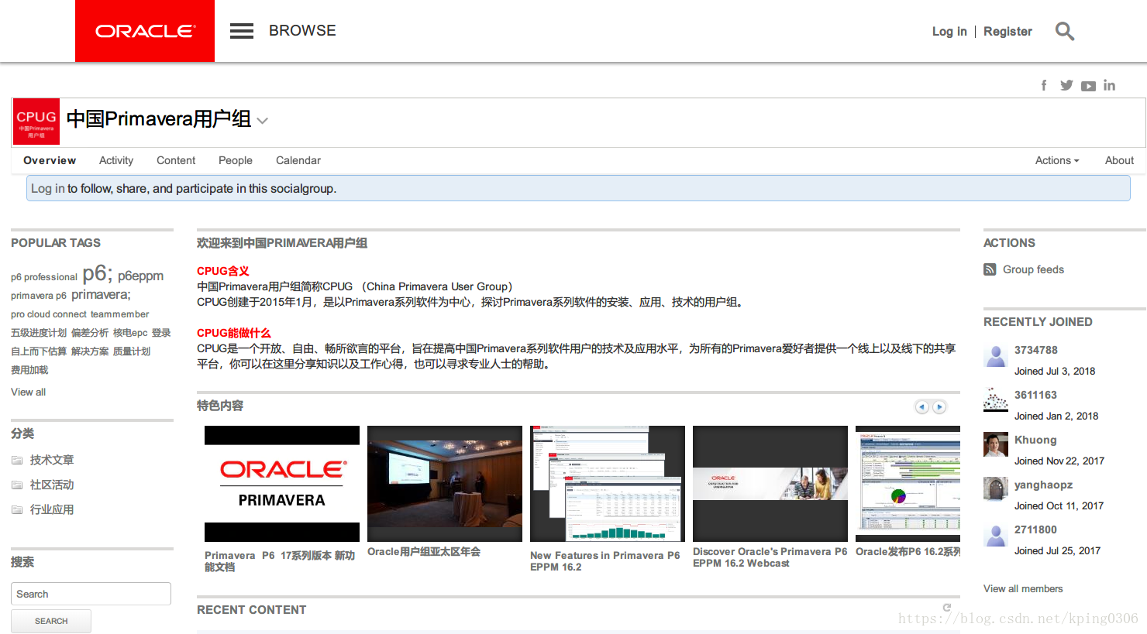
Task: Open Primavera P6 17系列版本 document link
Action: pos(280,561)
